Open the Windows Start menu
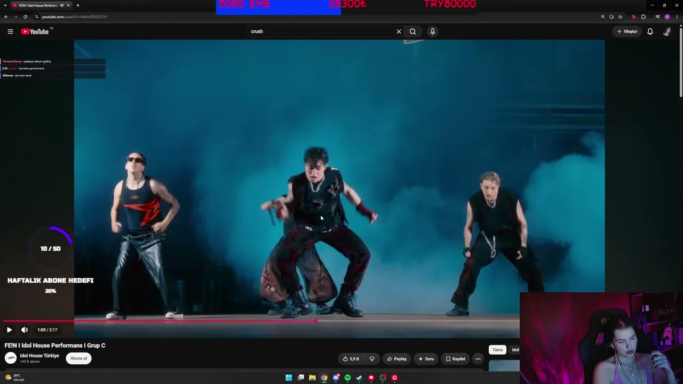The height and width of the screenshot is (384, 683). point(289,378)
